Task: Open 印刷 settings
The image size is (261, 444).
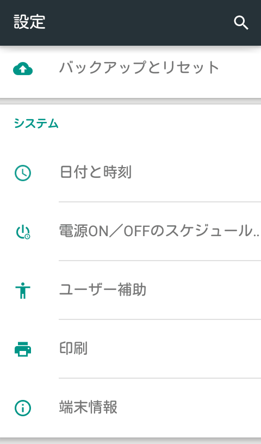Action: 130,349
